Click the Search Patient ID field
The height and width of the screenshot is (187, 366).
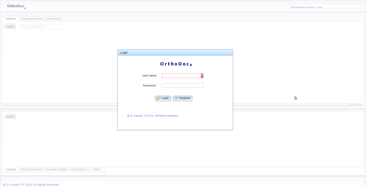click(41, 26)
